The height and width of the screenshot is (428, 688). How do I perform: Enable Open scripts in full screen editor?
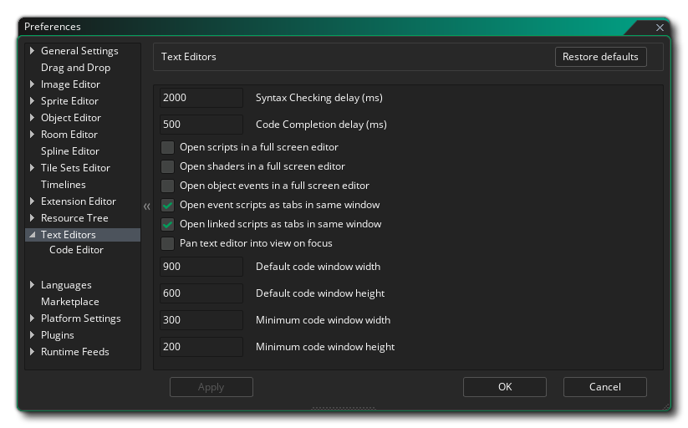[168, 147]
